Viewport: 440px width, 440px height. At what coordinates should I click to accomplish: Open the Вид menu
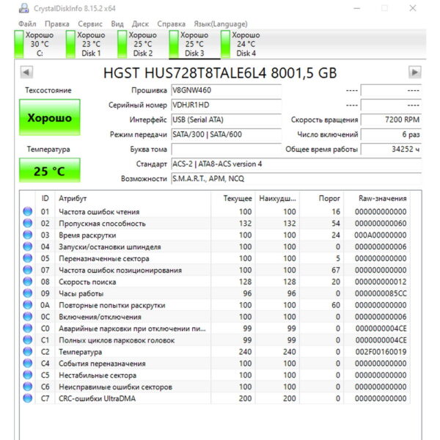pyautogui.click(x=117, y=24)
